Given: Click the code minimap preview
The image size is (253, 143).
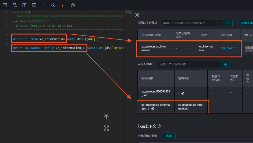Looking at the screenshot, I should click(128, 12).
